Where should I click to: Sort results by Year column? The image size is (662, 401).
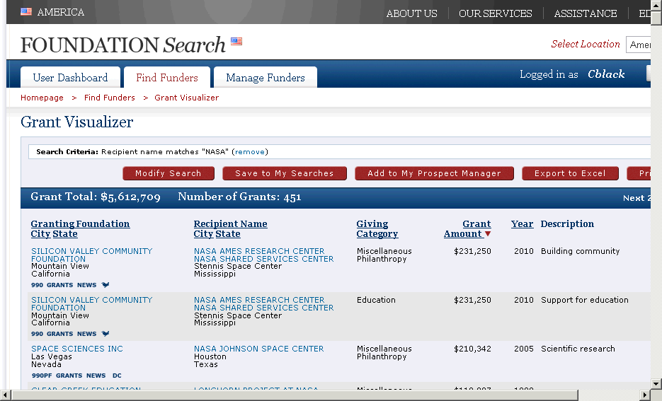click(523, 224)
